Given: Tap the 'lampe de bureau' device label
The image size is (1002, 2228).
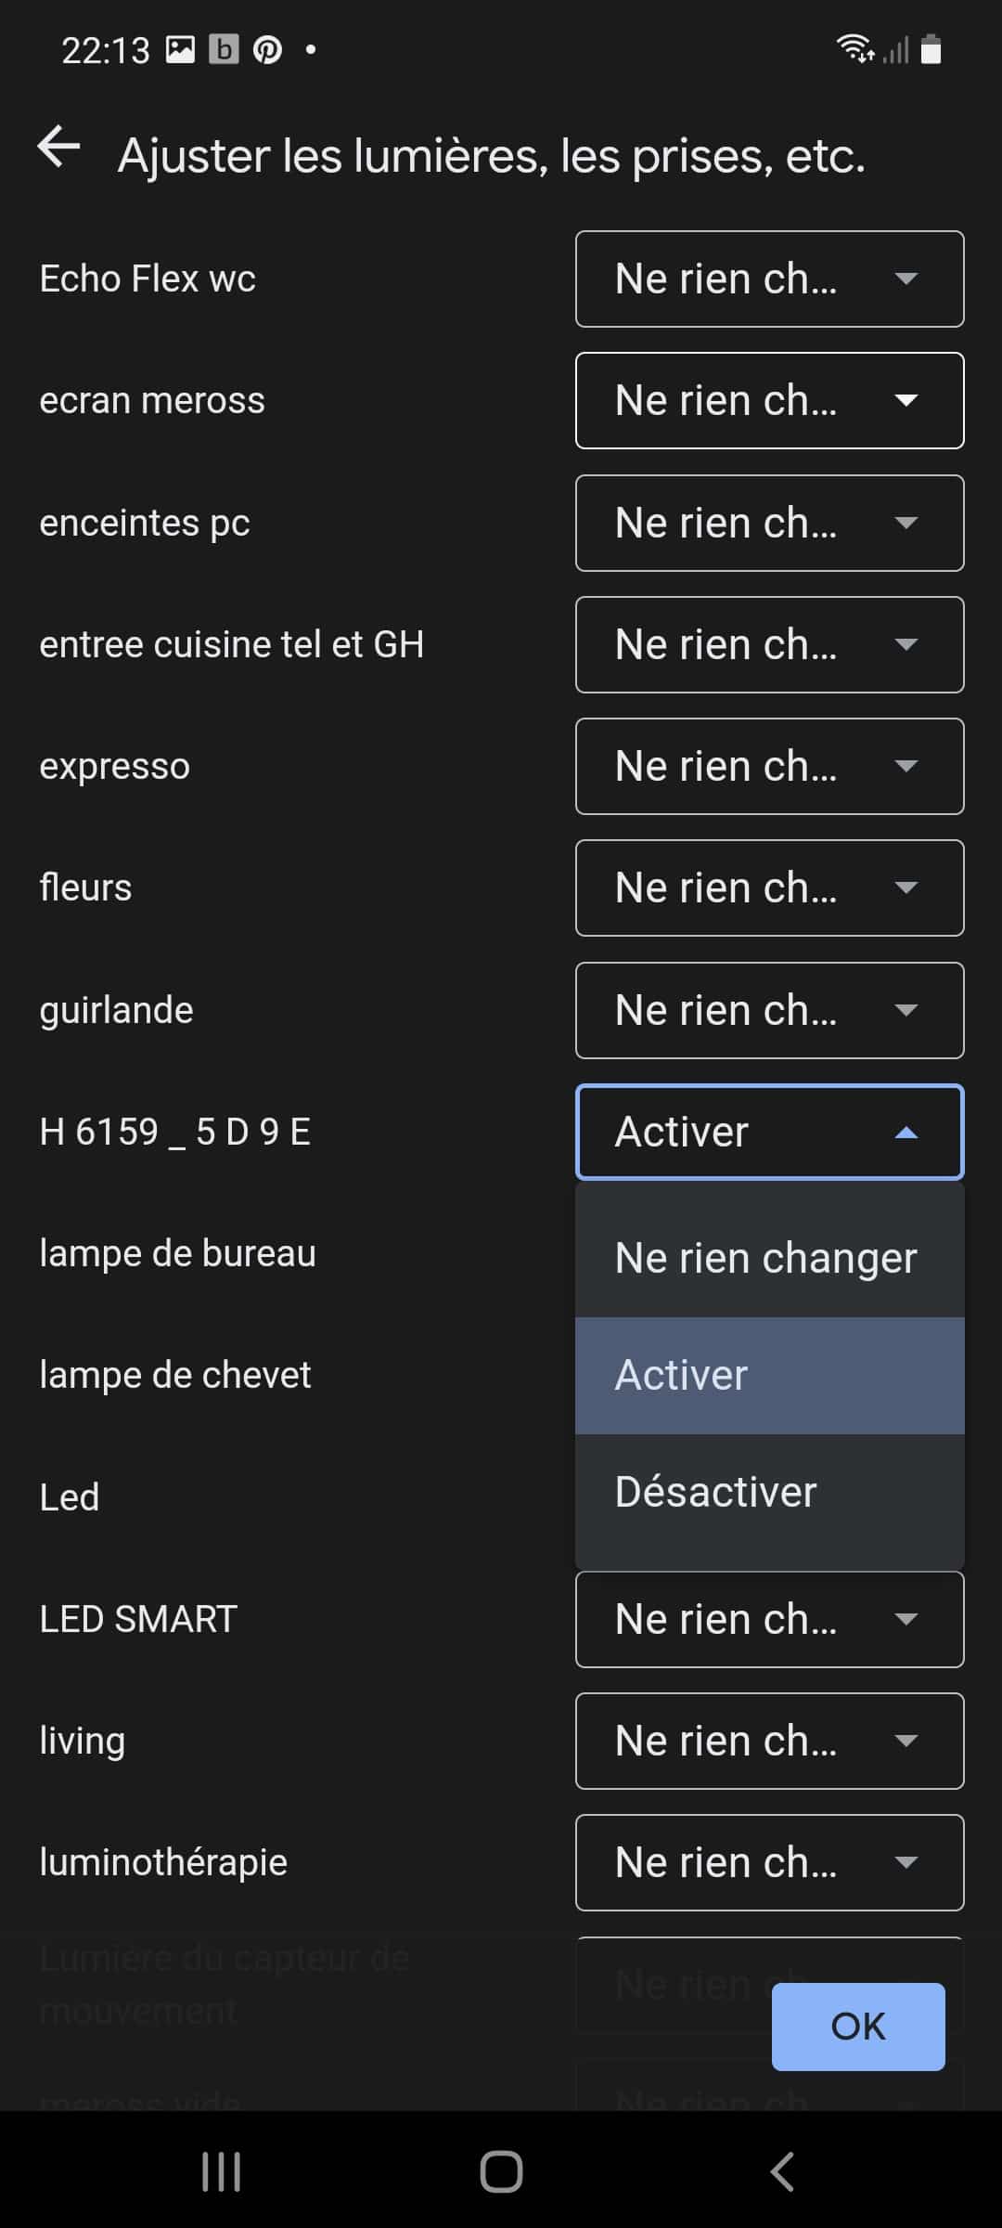Looking at the screenshot, I should 177,1254.
